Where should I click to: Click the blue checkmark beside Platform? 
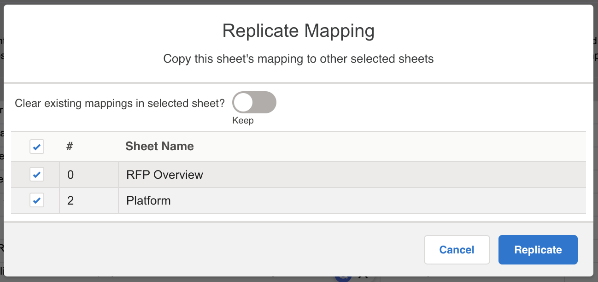(x=37, y=200)
